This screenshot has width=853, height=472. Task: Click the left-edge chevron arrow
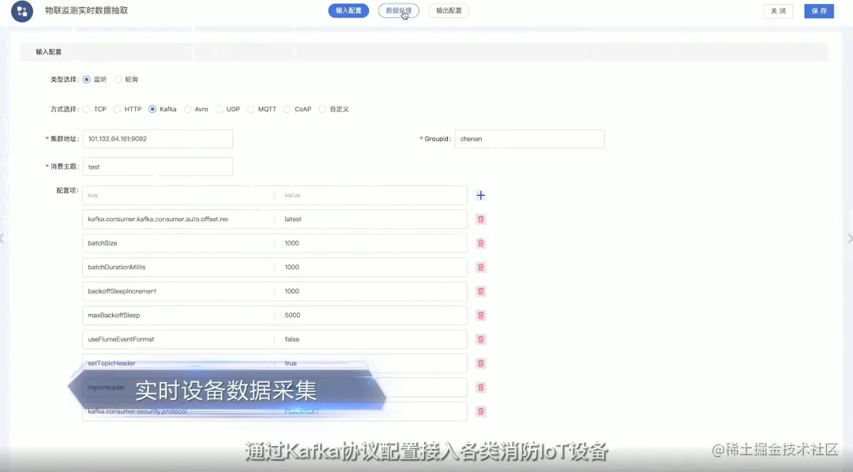[x=4, y=238]
